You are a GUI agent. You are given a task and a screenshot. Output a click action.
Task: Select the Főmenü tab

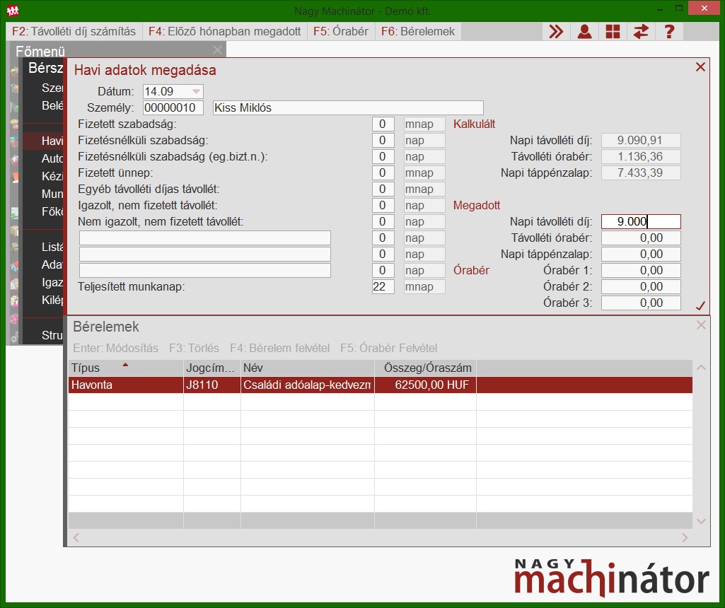(x=40, y=51)
